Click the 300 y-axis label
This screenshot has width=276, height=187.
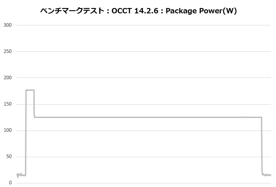(x=8, y=25)
